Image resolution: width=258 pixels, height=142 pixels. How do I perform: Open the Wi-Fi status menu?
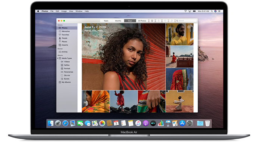point(185,11)
